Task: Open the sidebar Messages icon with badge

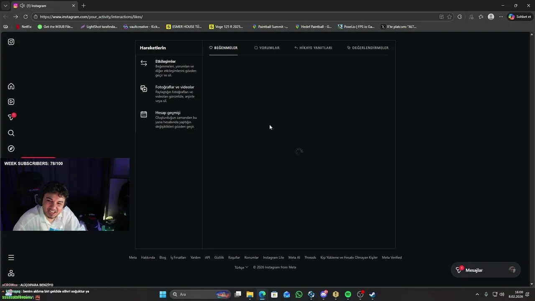Action: 11,117
